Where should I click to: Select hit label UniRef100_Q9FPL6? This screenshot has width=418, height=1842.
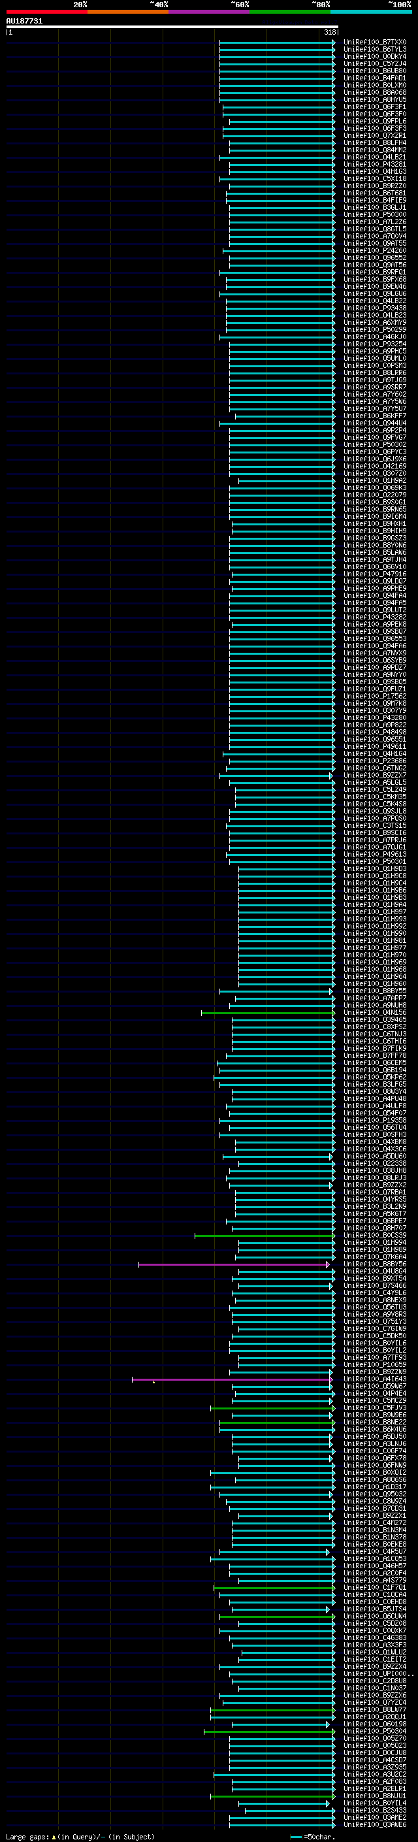[x=374, y=122]
